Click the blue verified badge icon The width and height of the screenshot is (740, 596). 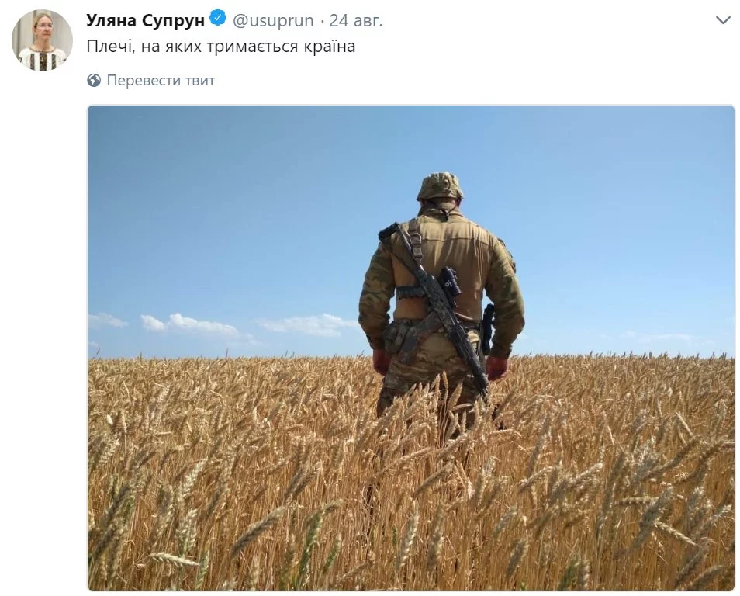click(x=217, y=19)
